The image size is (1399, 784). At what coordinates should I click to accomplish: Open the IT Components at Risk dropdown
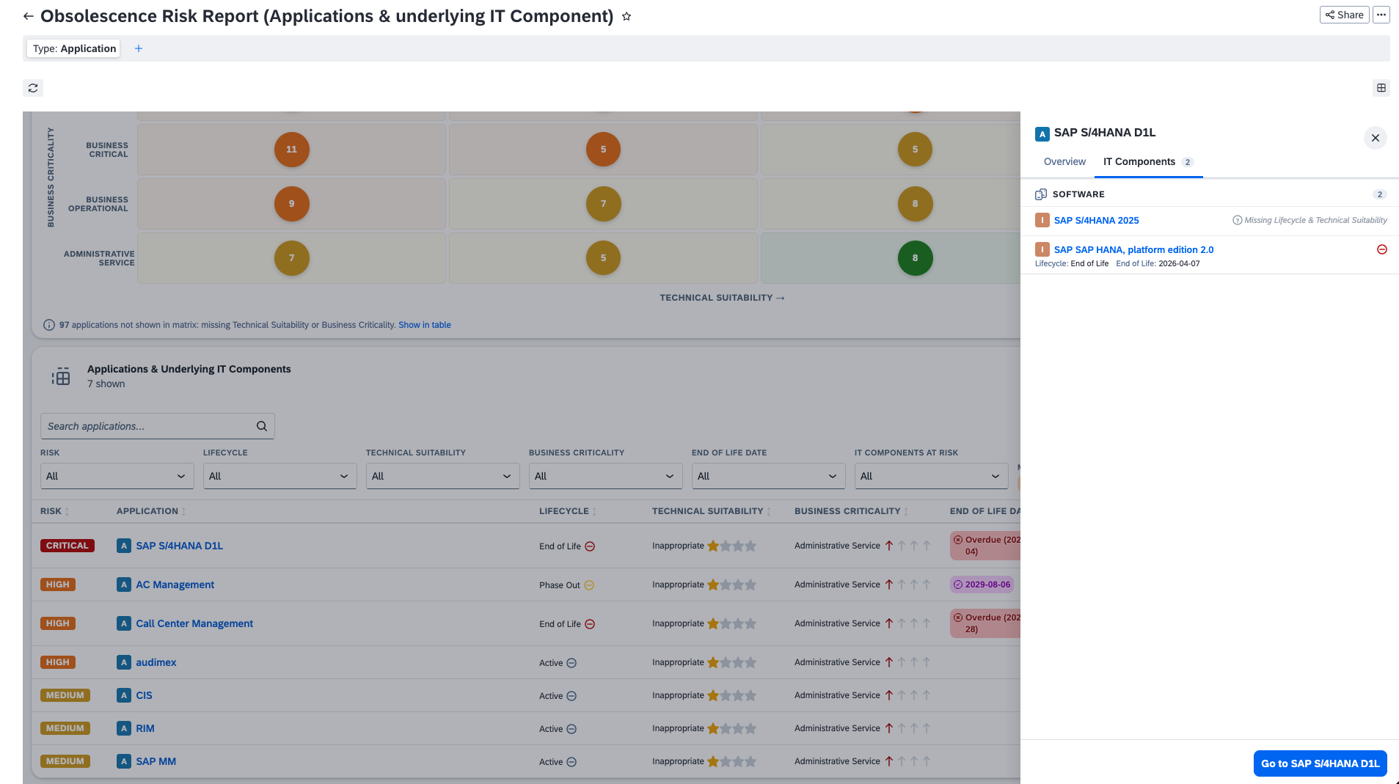pos(932,476)
